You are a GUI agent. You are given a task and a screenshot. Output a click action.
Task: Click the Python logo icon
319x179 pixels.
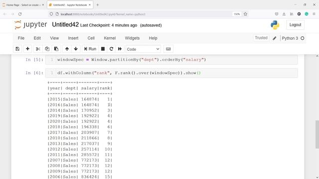pyautogui.click(x=275, y=25)
